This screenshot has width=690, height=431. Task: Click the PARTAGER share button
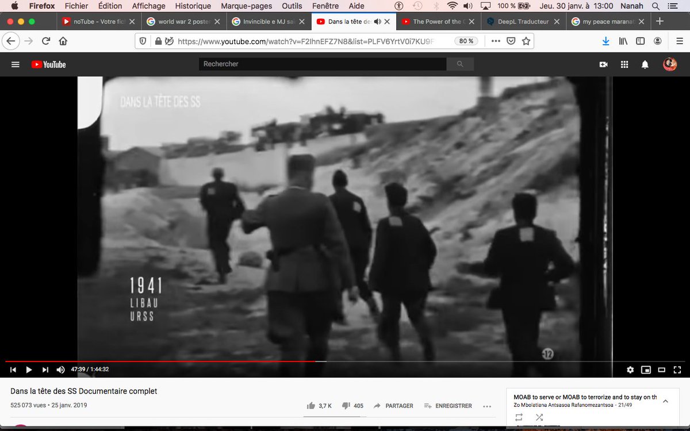click(x=393, y=406)
